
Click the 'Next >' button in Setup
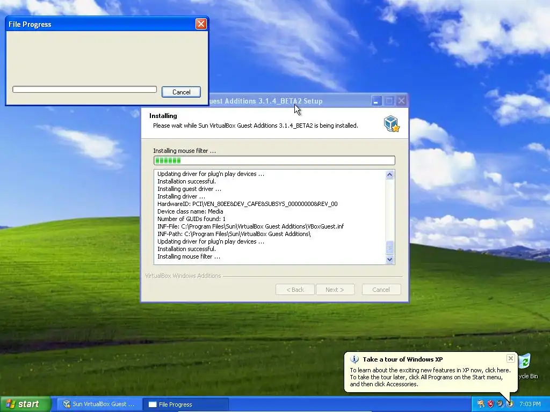click(x=335, y=290)
